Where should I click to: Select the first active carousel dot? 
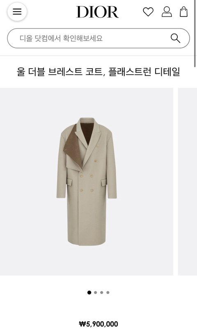[89, 292]
